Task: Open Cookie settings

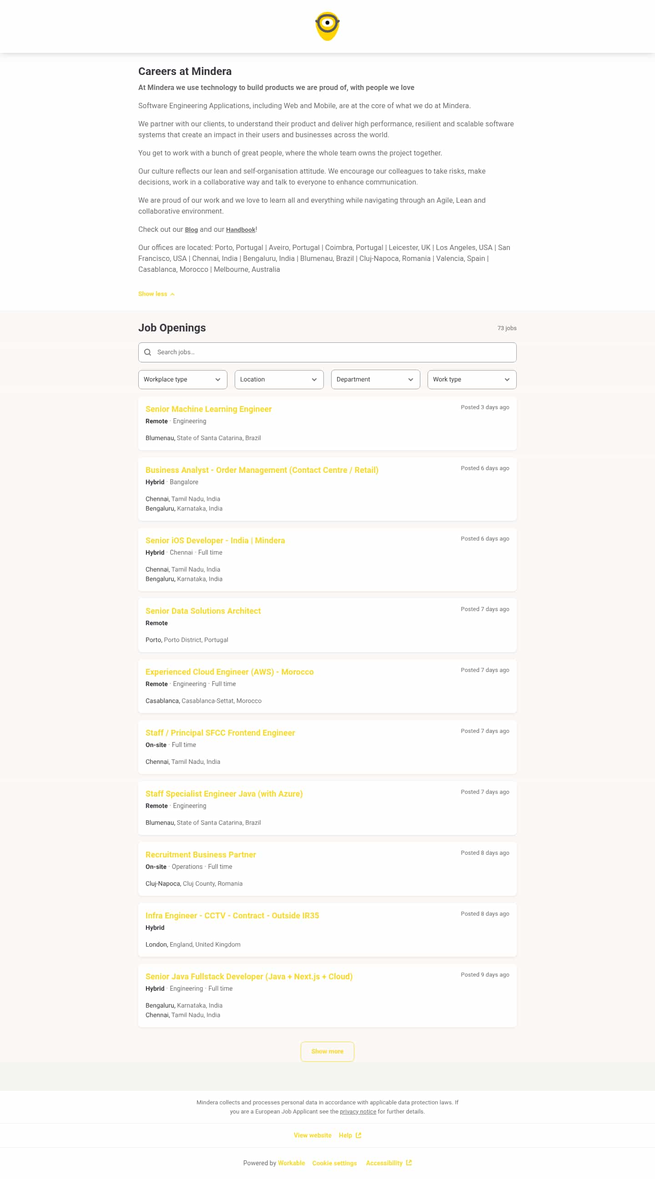Action: tap(335, 1163)
